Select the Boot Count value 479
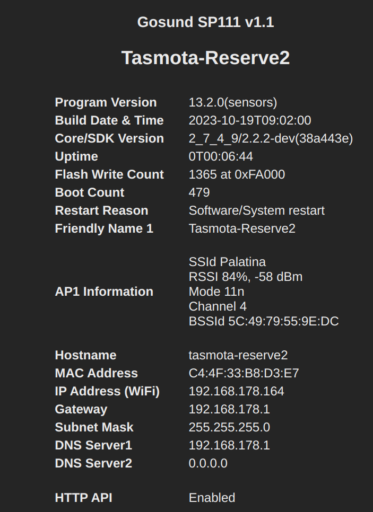Image resolution: width=373 pixels, height=512 pixels. (199, 193)
